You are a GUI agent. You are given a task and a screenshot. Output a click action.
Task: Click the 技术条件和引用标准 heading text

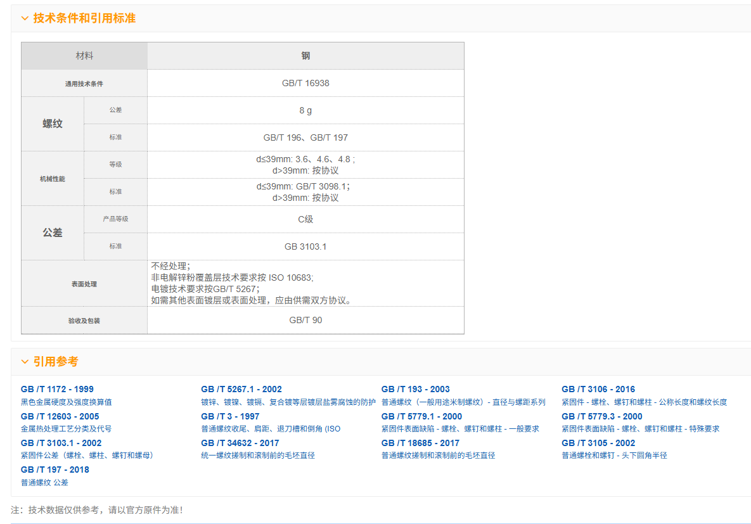(84, 18)
